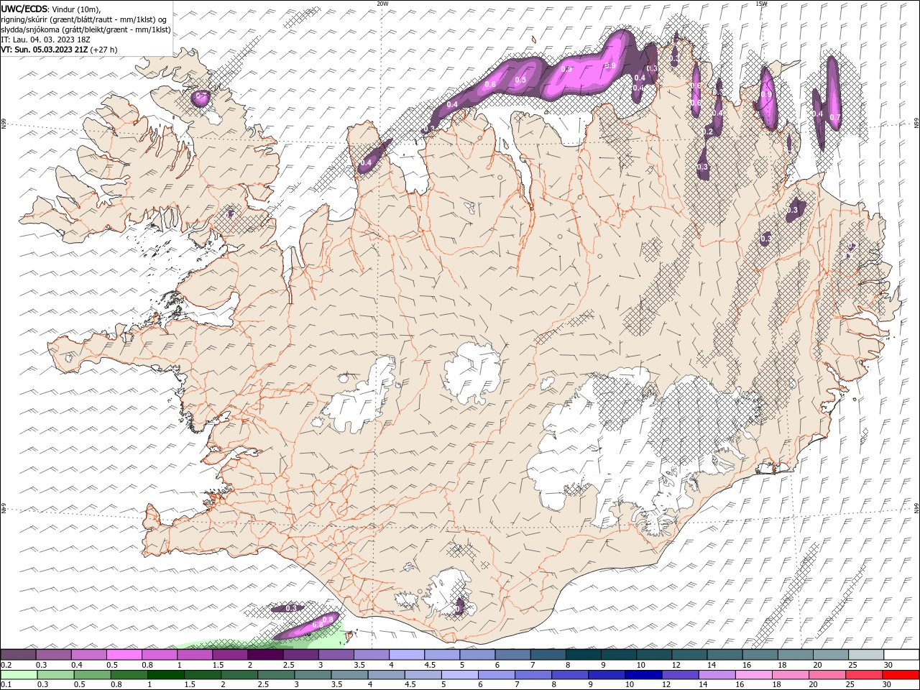Image resolution: width=920 pixels, height=690 pixels.
Task: Click the '+27 h' forecast offset text
Action: pyautogui.click(x=103, y=50)
